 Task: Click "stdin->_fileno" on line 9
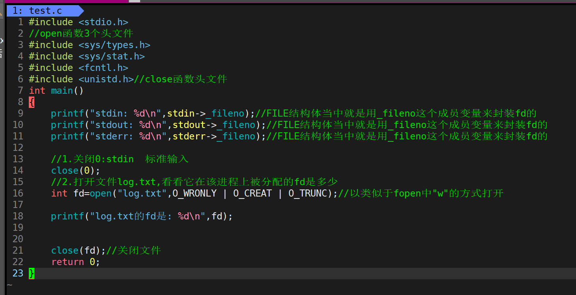pos(206,113)
